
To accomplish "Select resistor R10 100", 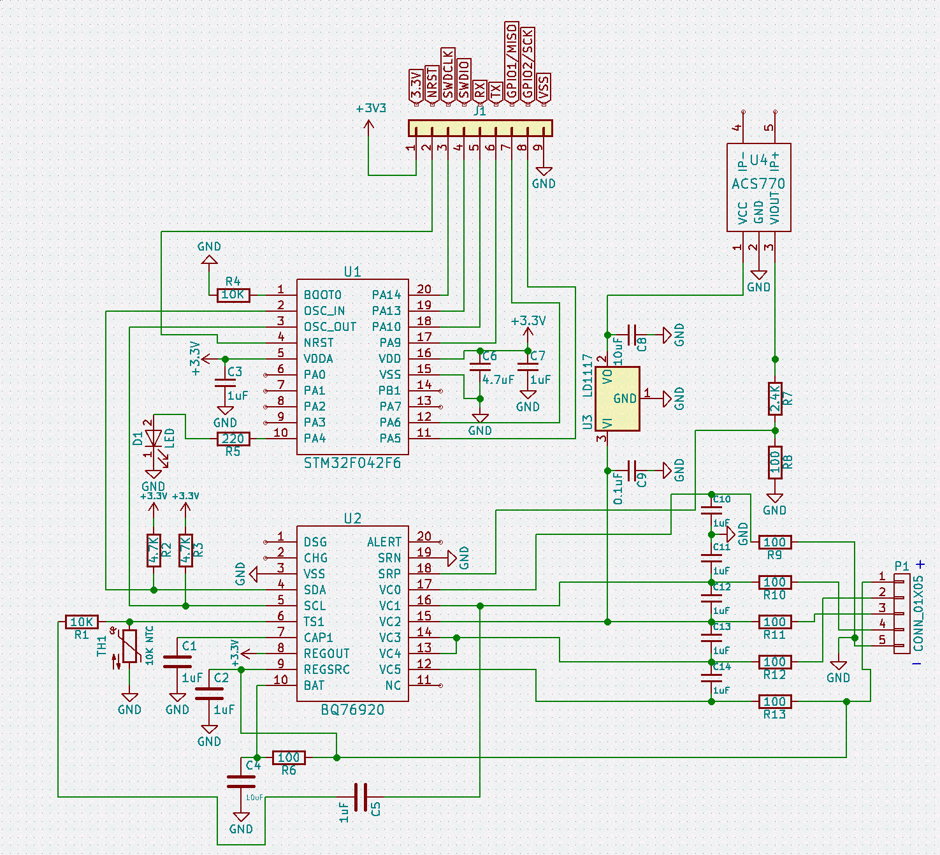I will (775, 582).
